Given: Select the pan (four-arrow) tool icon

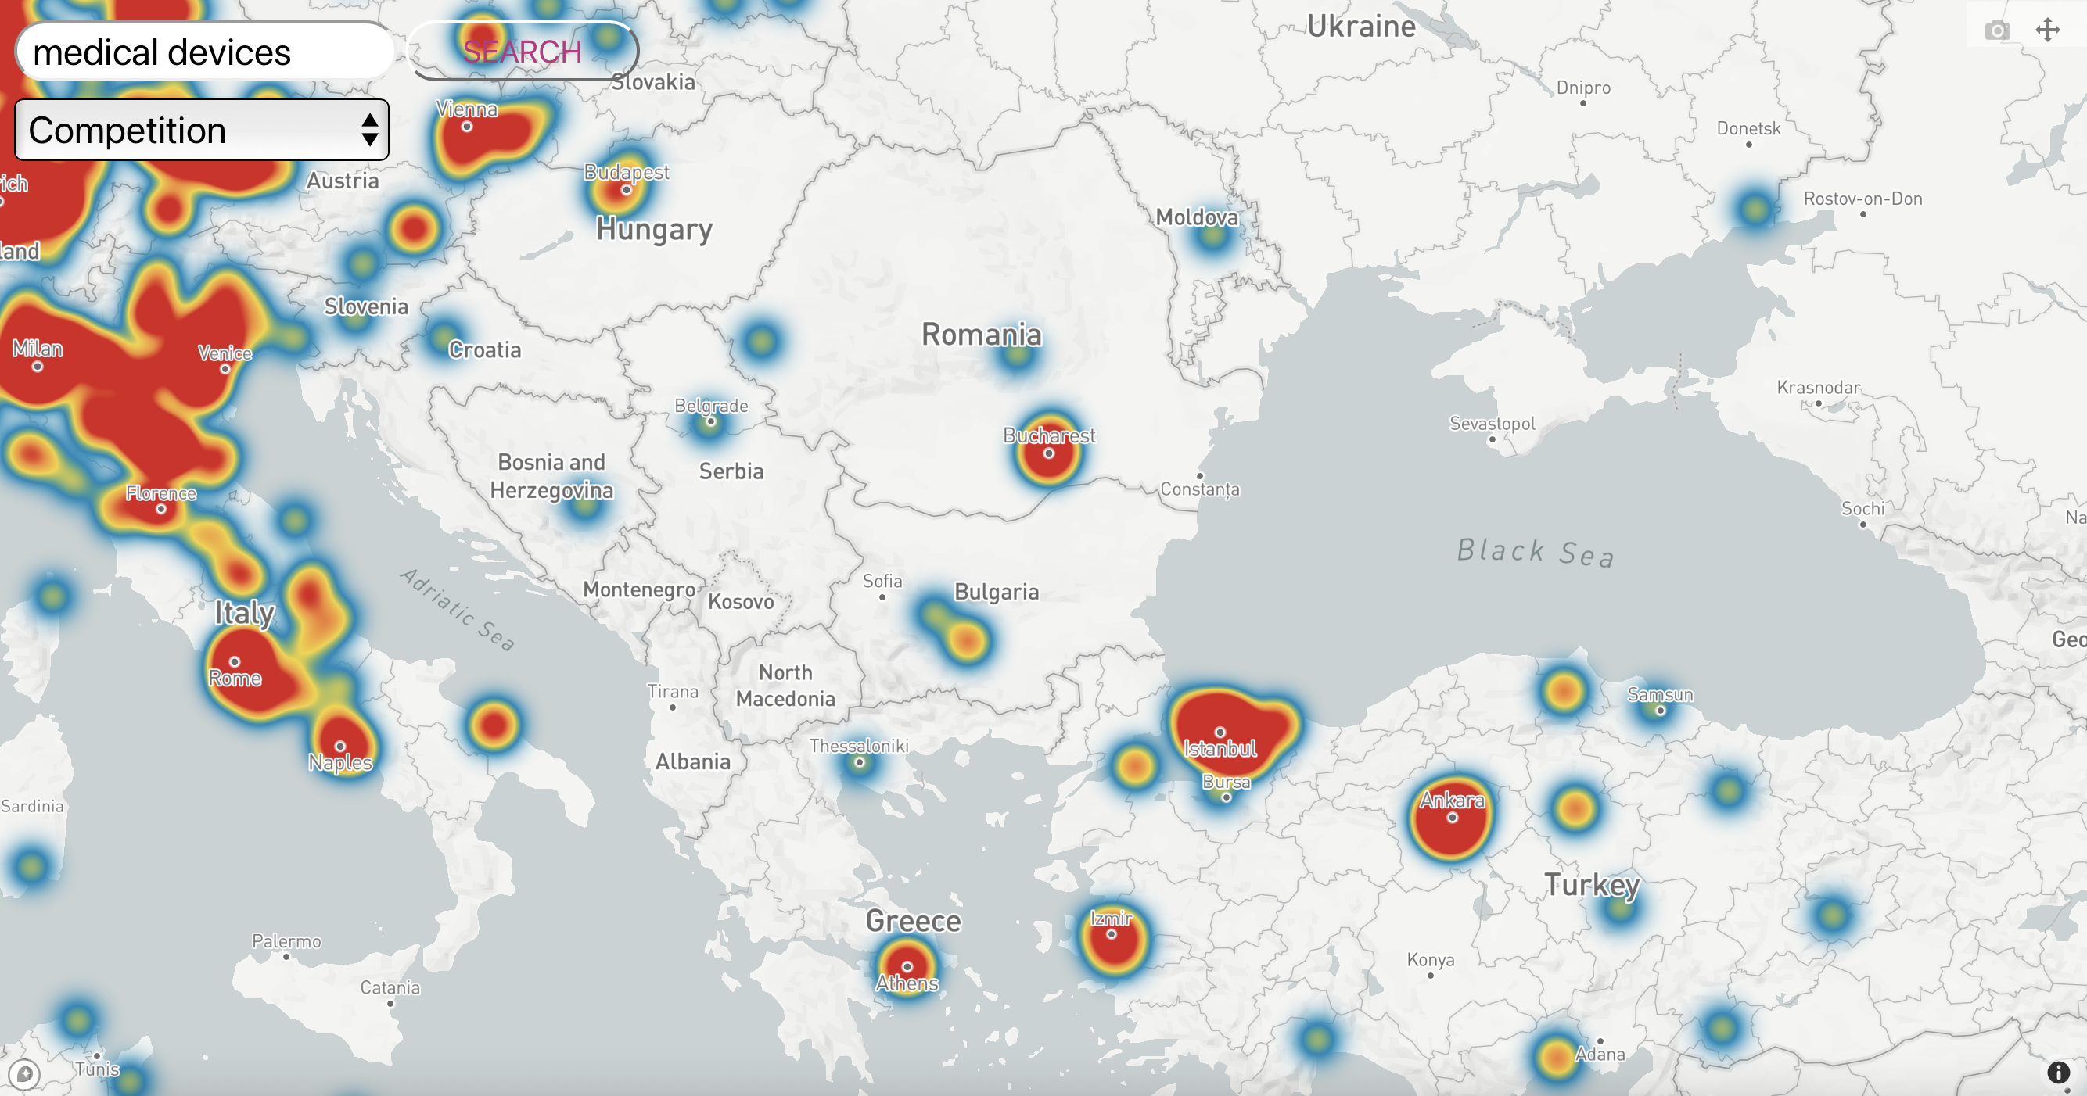Looking at the screenshot, I should [x=2047, y=30].
